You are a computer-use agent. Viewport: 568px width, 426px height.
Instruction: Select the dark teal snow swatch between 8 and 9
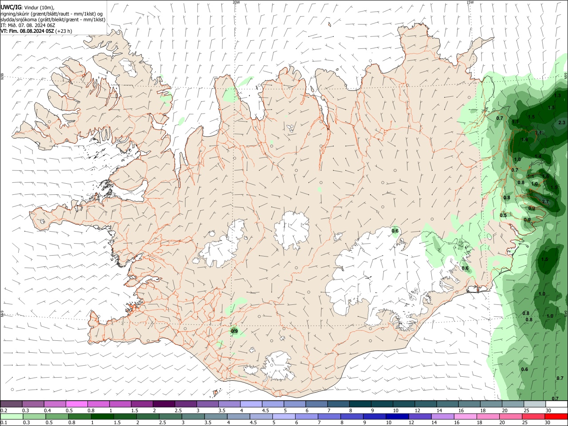point(360,404)
